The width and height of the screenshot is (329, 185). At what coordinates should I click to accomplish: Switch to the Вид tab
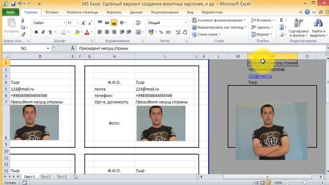click(x=190, y=12)
